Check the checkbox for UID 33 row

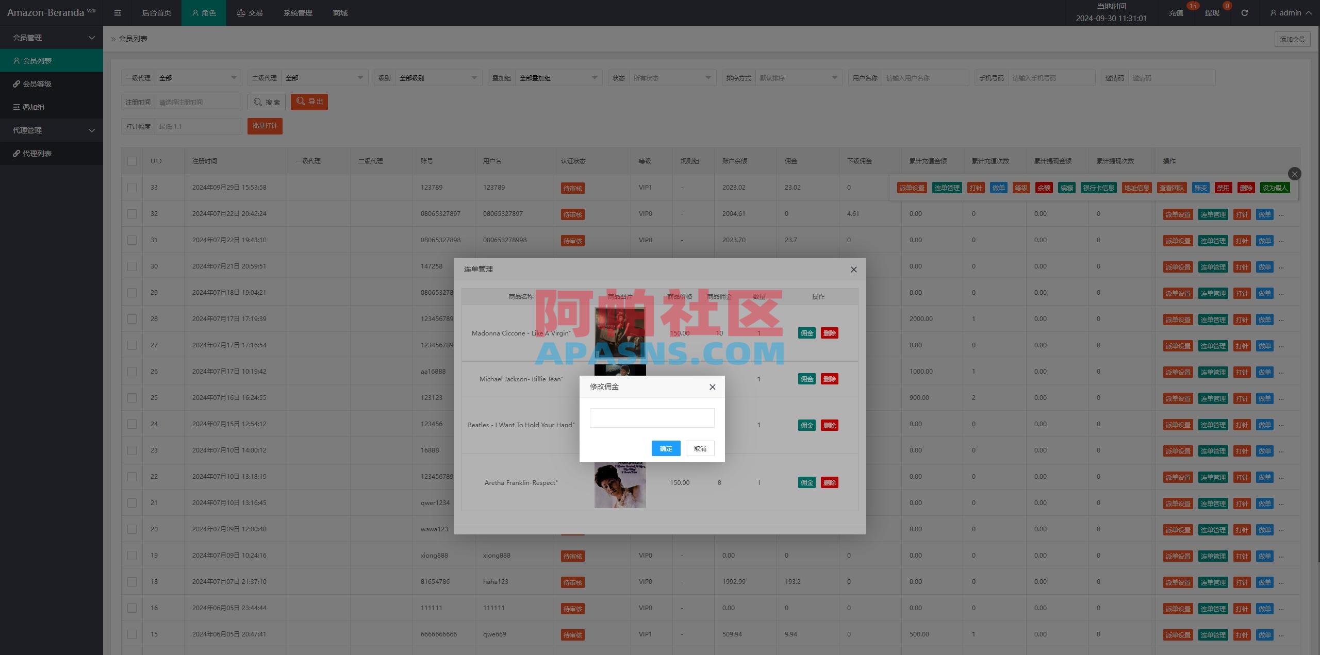[x=132, y=187]
